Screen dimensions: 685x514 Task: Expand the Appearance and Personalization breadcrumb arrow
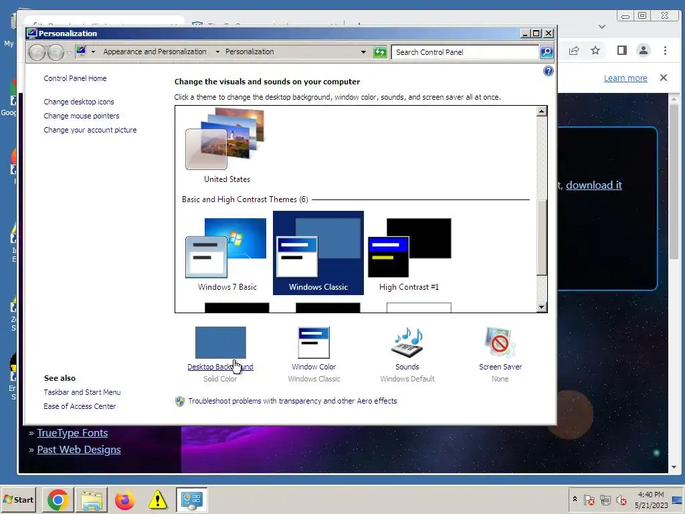(x=217, y=52)
